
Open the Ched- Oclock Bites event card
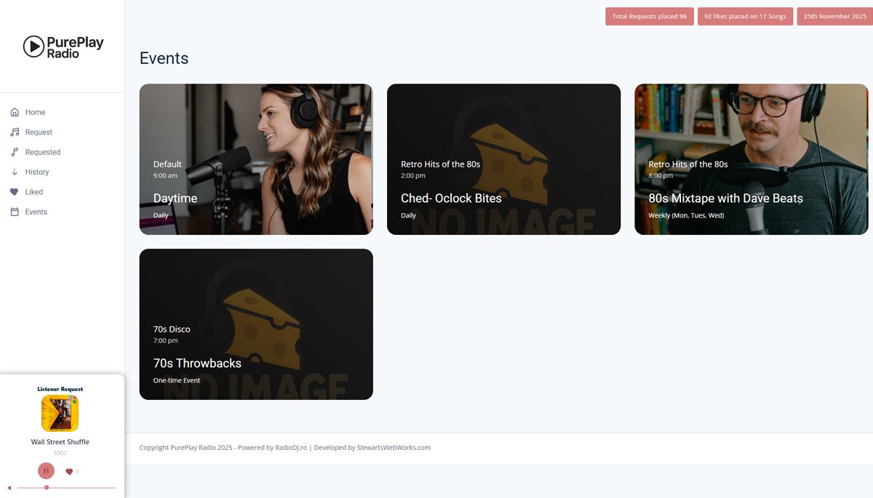503,158
